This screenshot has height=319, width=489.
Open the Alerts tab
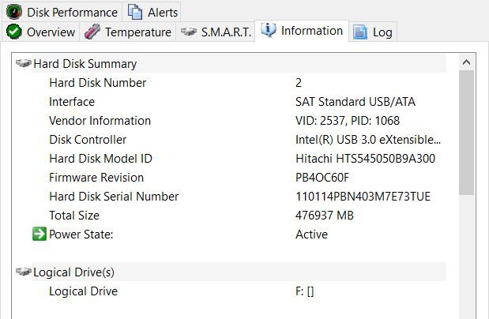tap(162, 12)
